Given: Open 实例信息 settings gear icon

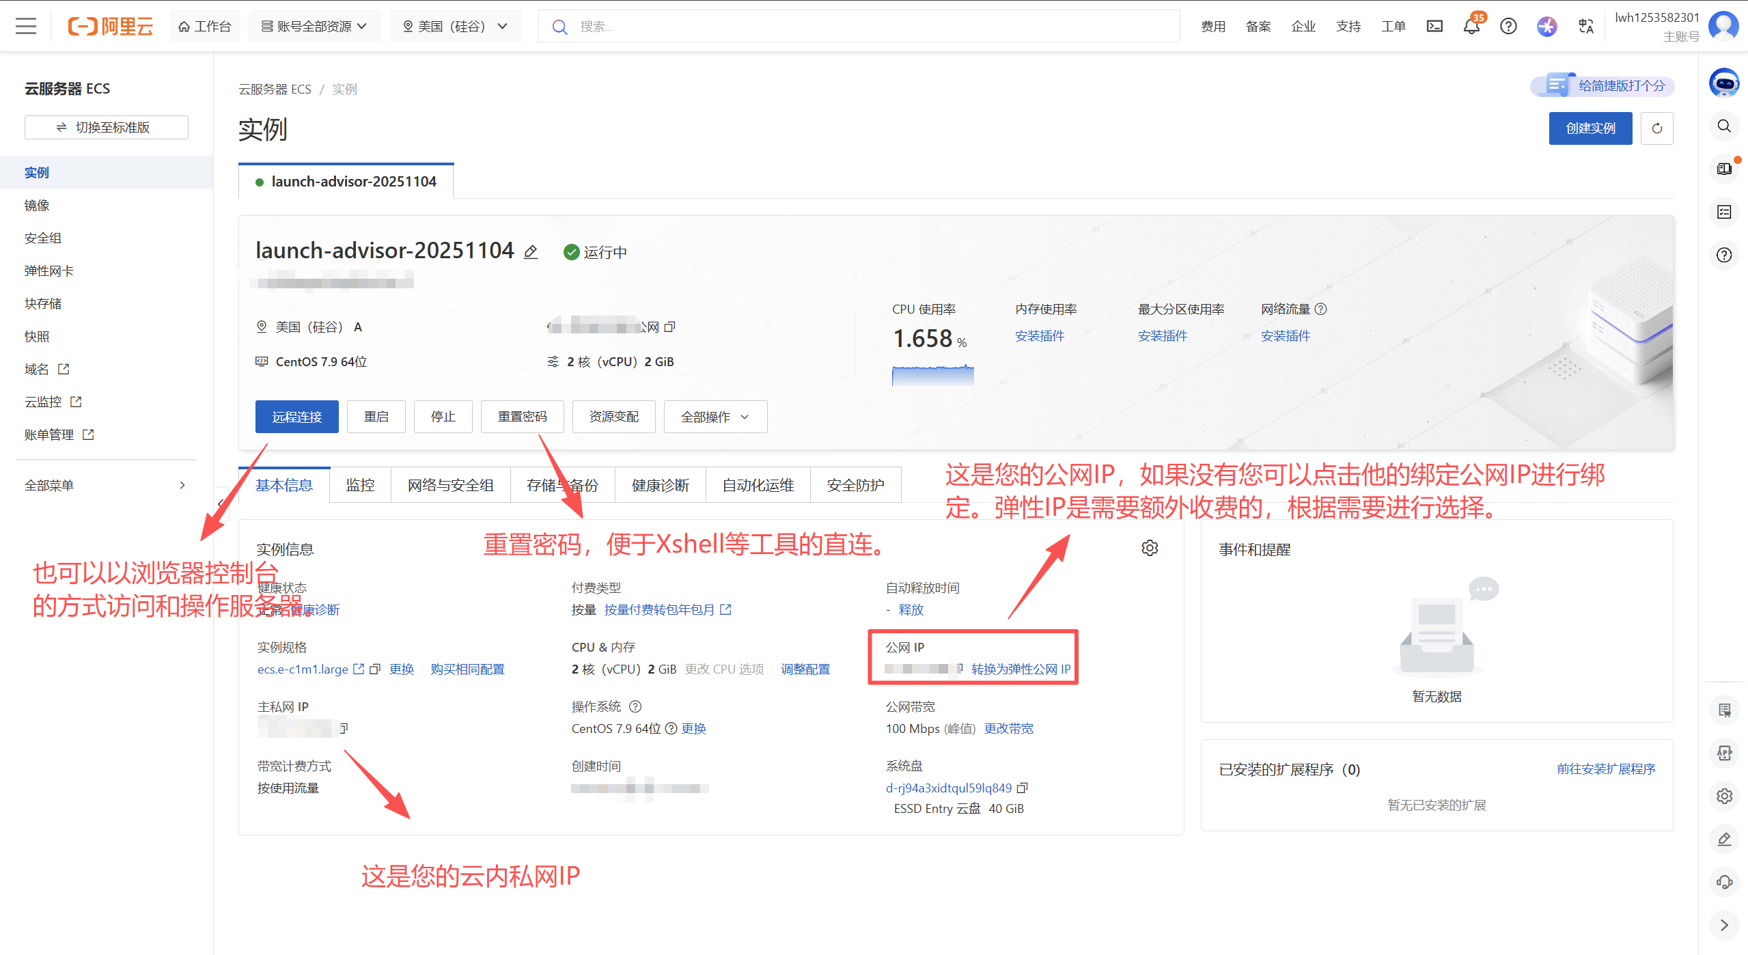Looking at the screenshot, I should click(1150, 548).
